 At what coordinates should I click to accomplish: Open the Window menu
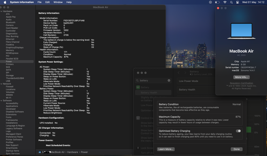(58, 2)
